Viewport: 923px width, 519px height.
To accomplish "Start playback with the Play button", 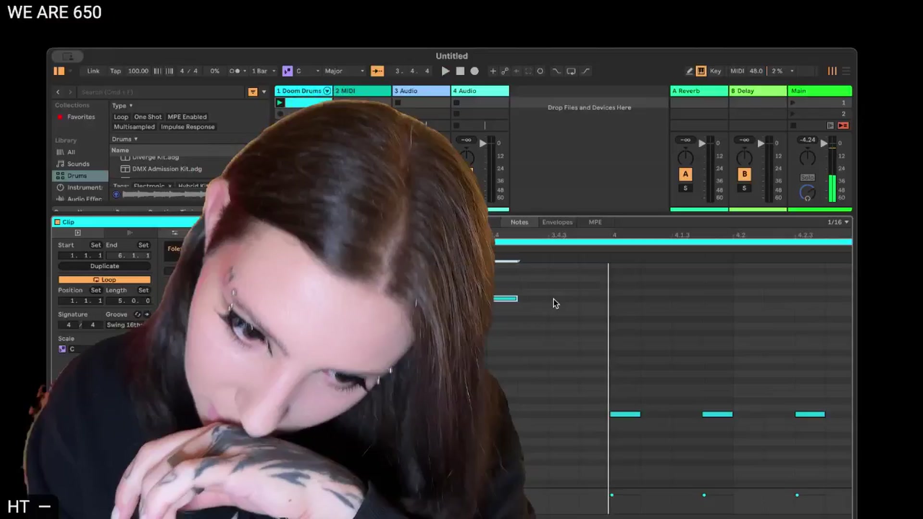I will coord(446,71).
